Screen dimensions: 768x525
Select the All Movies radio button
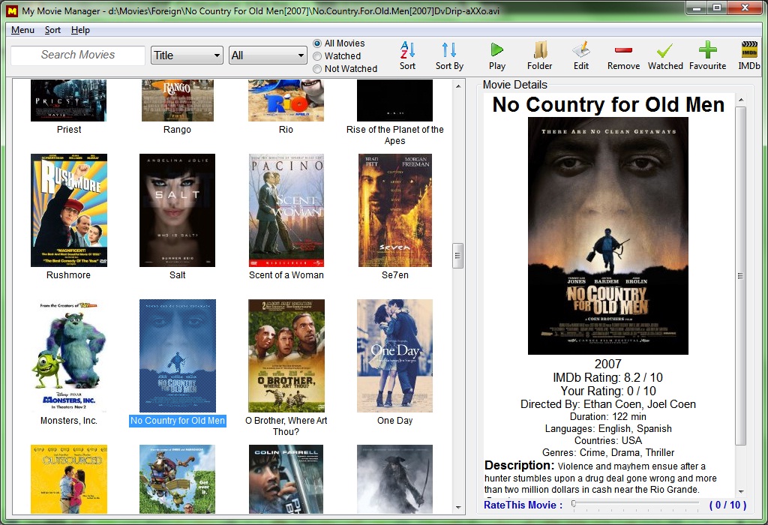pos(317,43)
